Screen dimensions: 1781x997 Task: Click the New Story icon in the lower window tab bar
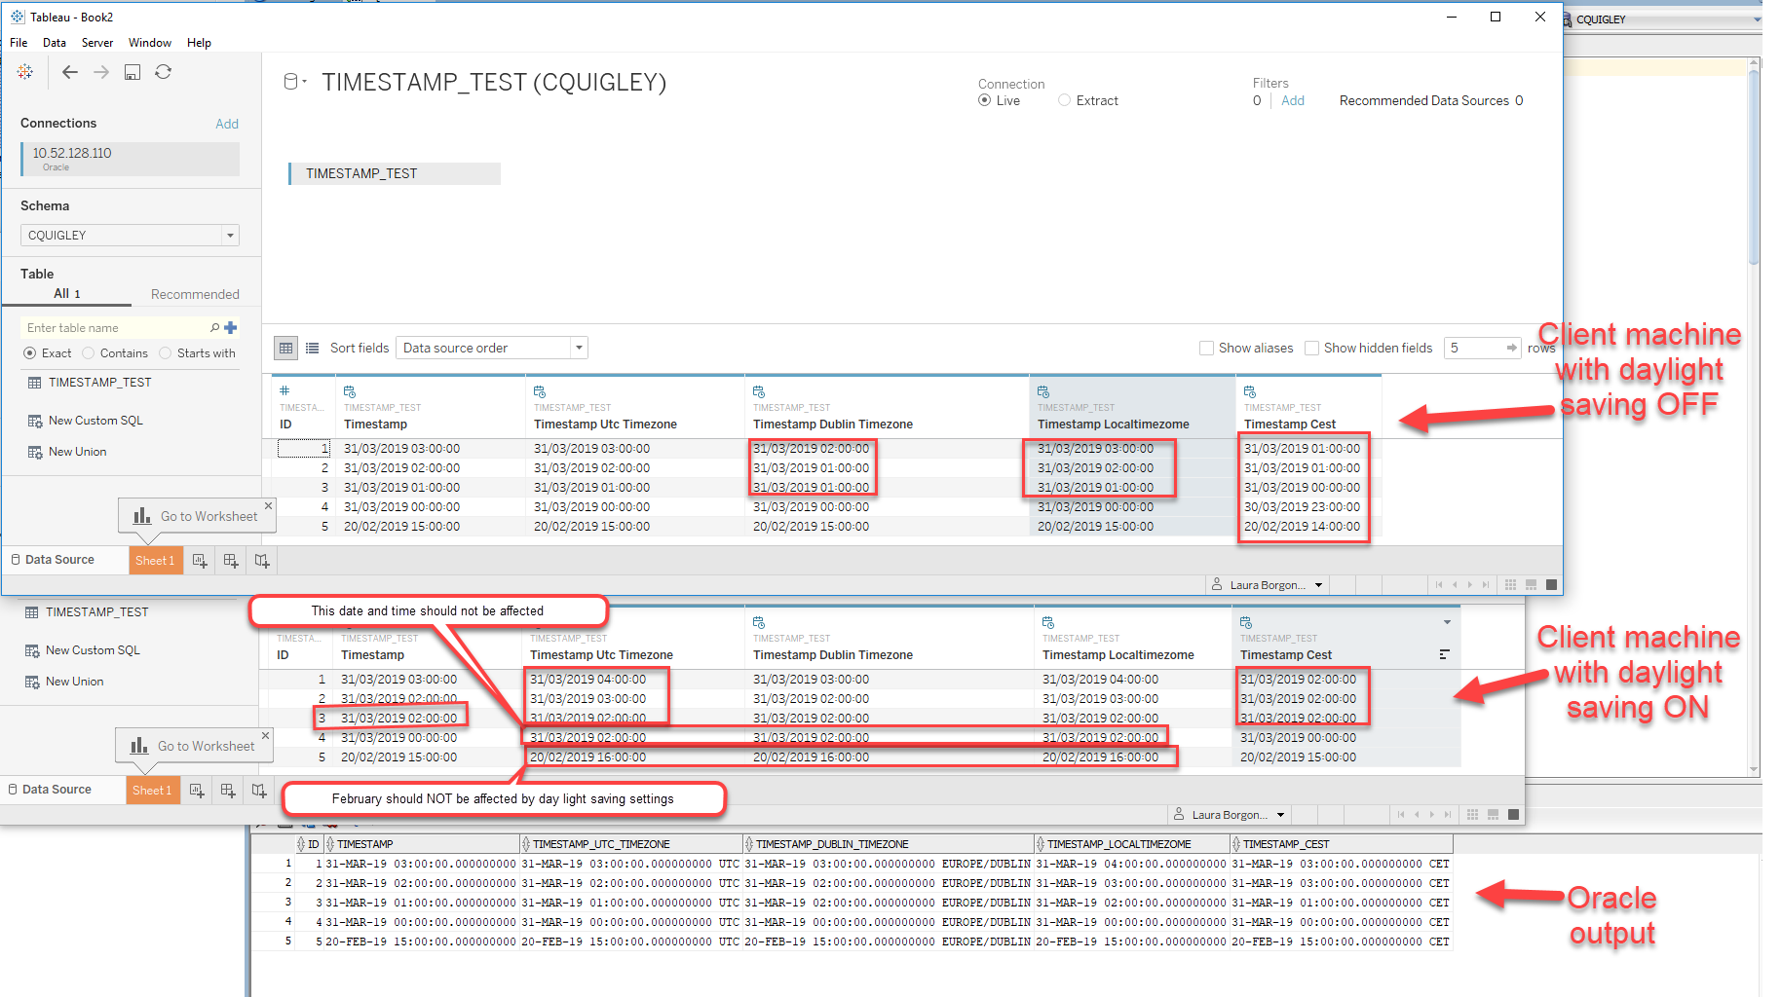259,791
